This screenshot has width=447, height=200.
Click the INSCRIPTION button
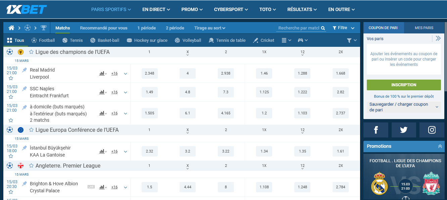tap(404, 85)
